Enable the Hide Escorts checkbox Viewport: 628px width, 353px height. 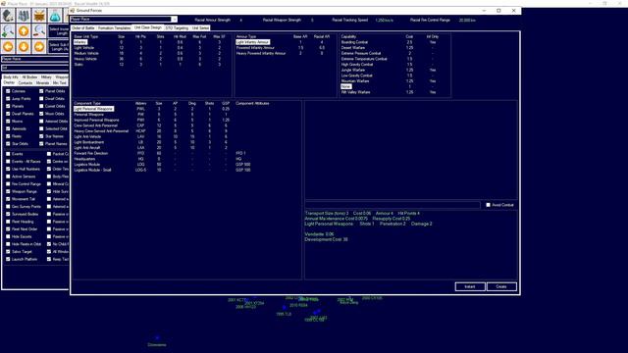tap(8, 236)
